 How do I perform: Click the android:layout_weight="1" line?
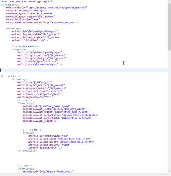(42, 121)
